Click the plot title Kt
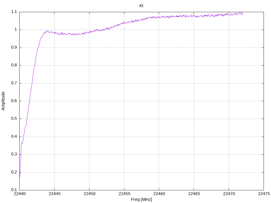The width and height of the screenshot is (271, 203). pyautogui.click(x=141, y=6)
